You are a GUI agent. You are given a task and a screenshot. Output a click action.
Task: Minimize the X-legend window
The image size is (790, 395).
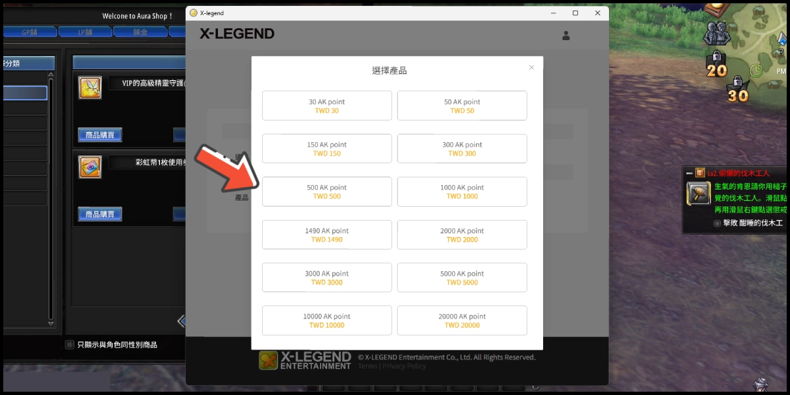[x=553, y=13]
